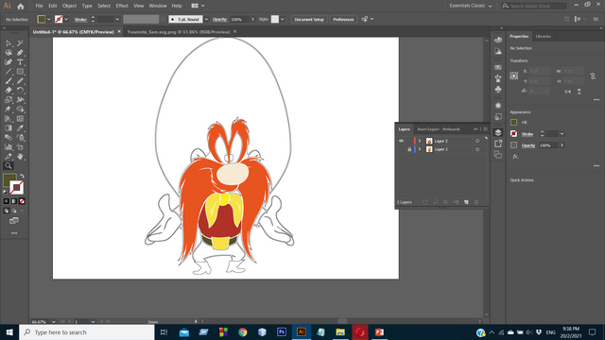Click target circle of Layer 2
605x340 pixels.
[x=477, y=141]
